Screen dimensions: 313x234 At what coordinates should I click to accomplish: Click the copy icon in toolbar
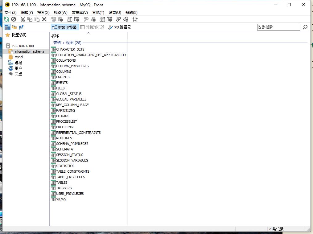[30, 19]
